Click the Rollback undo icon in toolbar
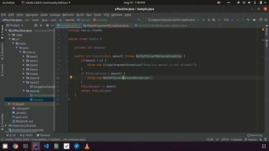 coord(248,20)
